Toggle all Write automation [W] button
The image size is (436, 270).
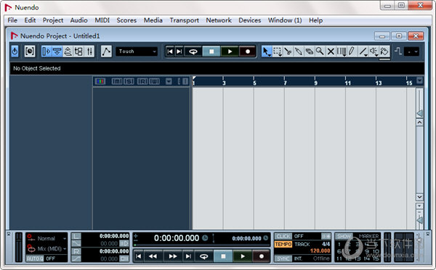(155, 81)
